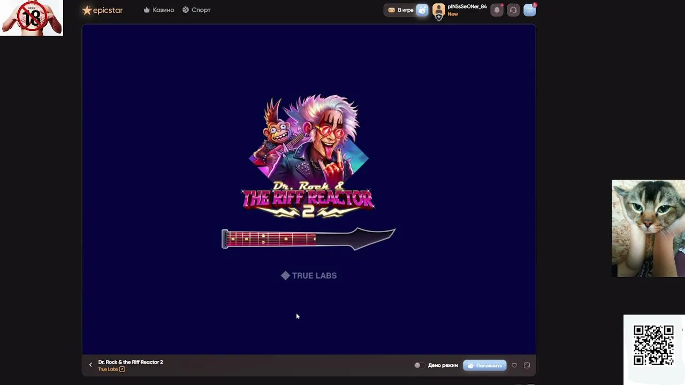685x385 pixels.
Task: Open the blue hamburger menu
Action: point(530,10)
